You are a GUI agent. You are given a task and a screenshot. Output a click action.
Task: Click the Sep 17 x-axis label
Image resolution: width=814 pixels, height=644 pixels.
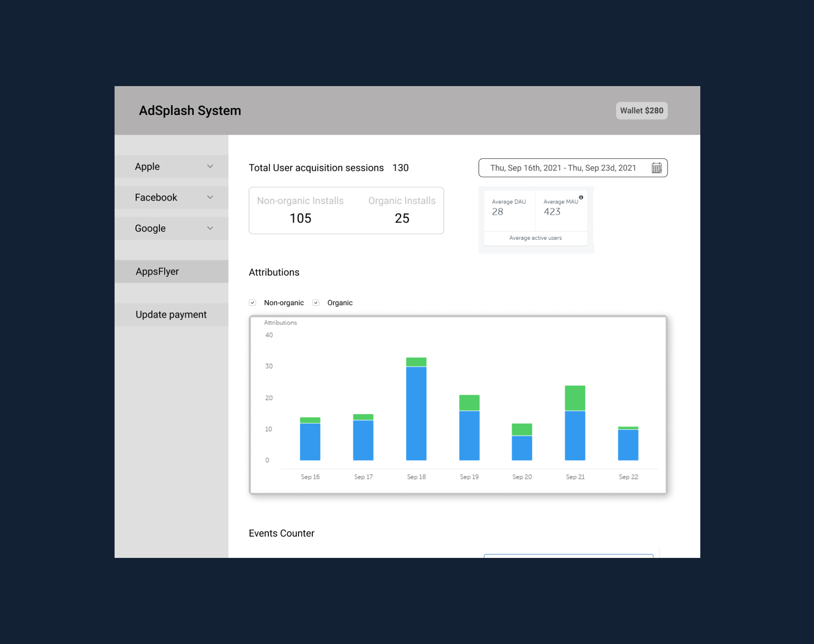coord(364,477)
